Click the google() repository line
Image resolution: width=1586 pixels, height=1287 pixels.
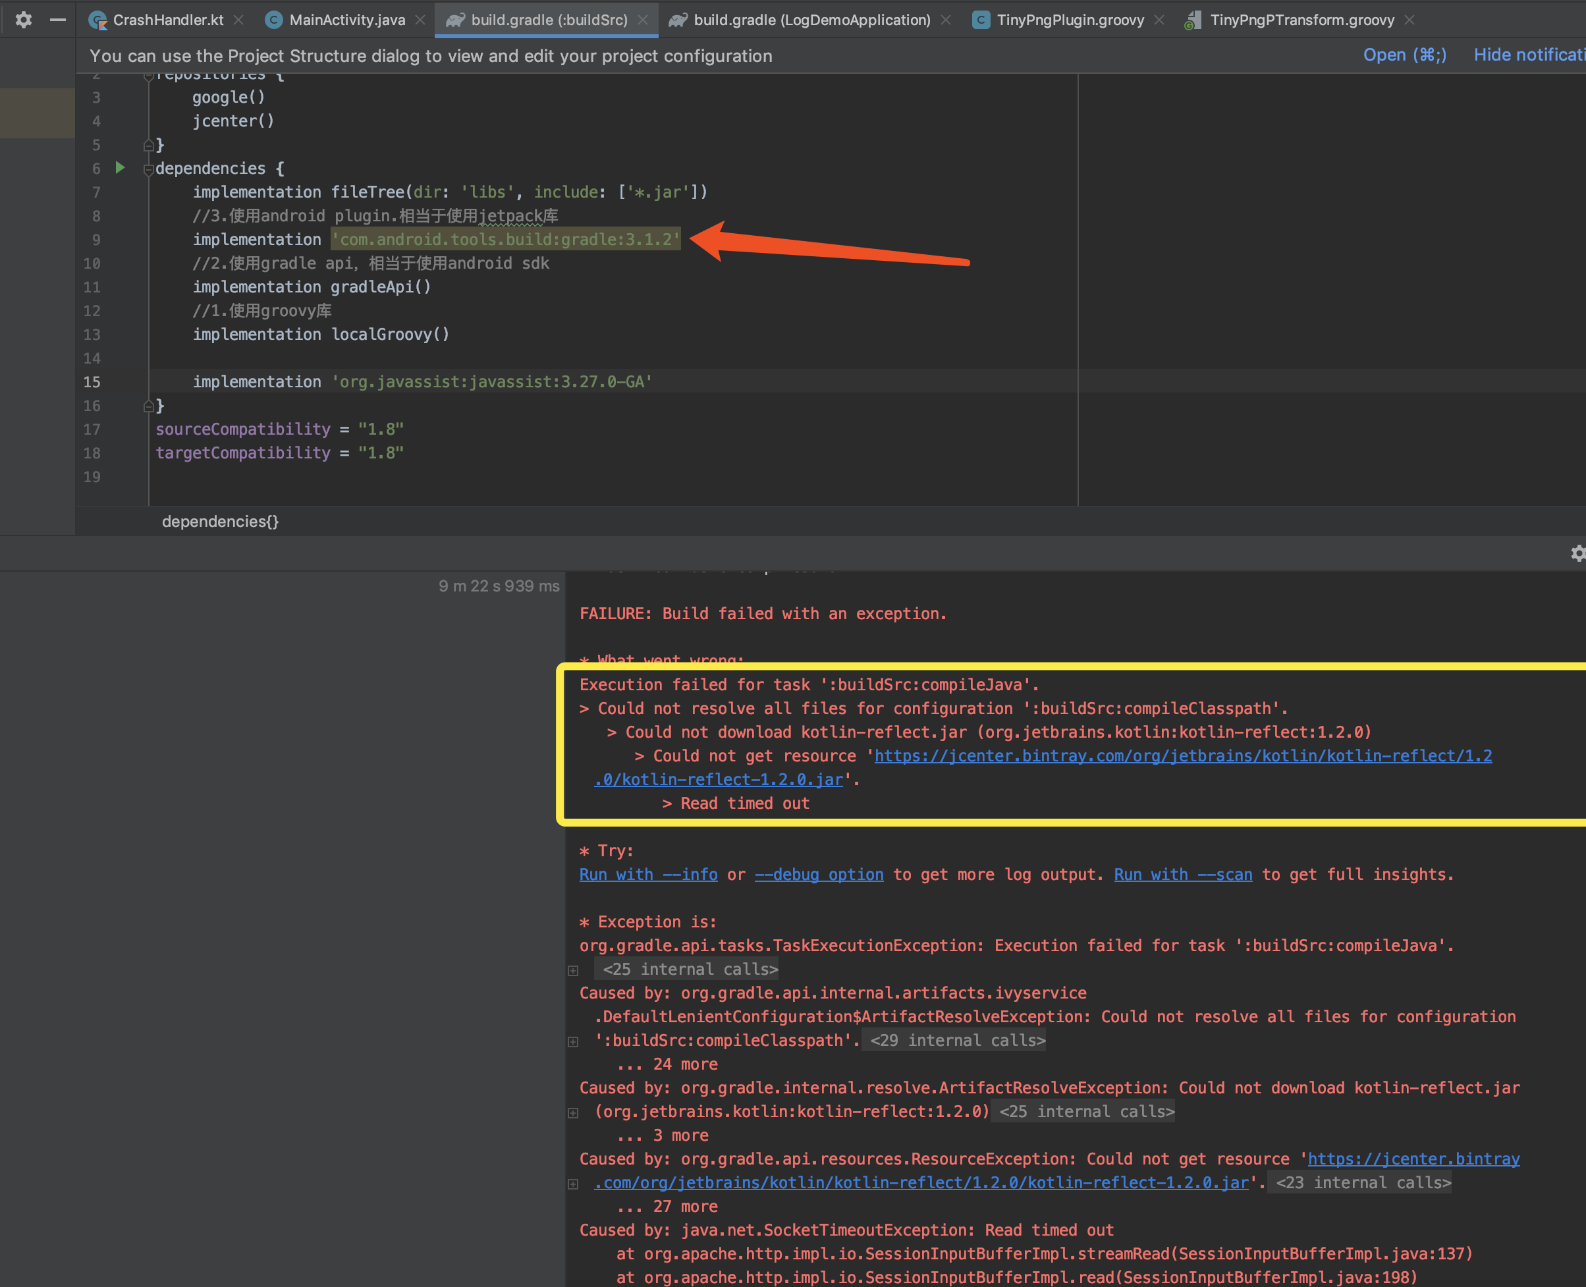(229, 97)
